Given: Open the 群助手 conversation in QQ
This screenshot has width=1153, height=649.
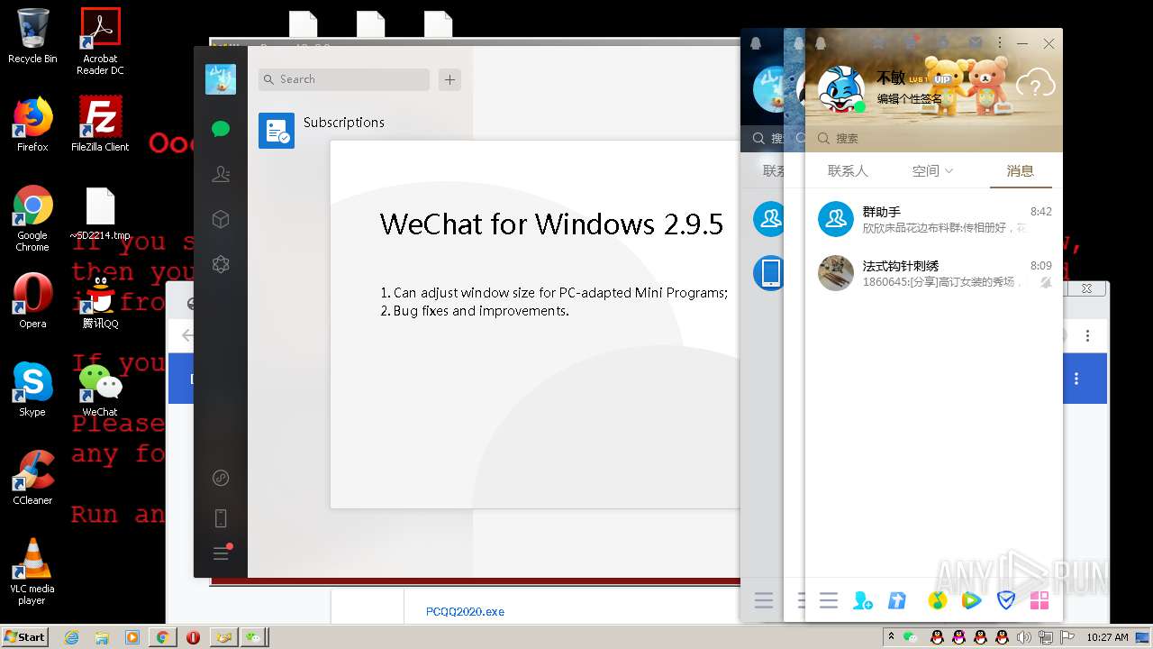Looking at the screenshot, I should [x=934, y=219].
